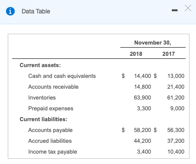Click the Inventories row label
Image resolution: width=196 pixels, height=164 pixels.
coord(42,97)
